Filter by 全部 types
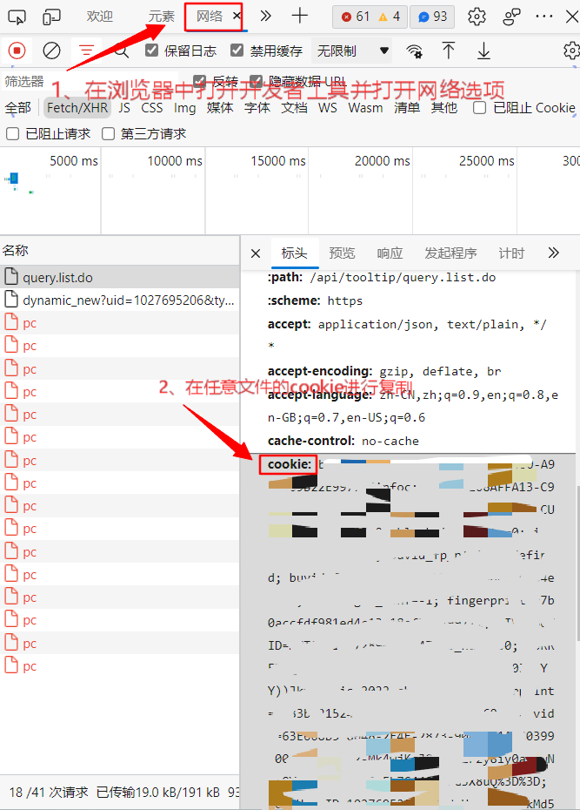The height and width of the screenshot is (810, 580). click(18, 108)
